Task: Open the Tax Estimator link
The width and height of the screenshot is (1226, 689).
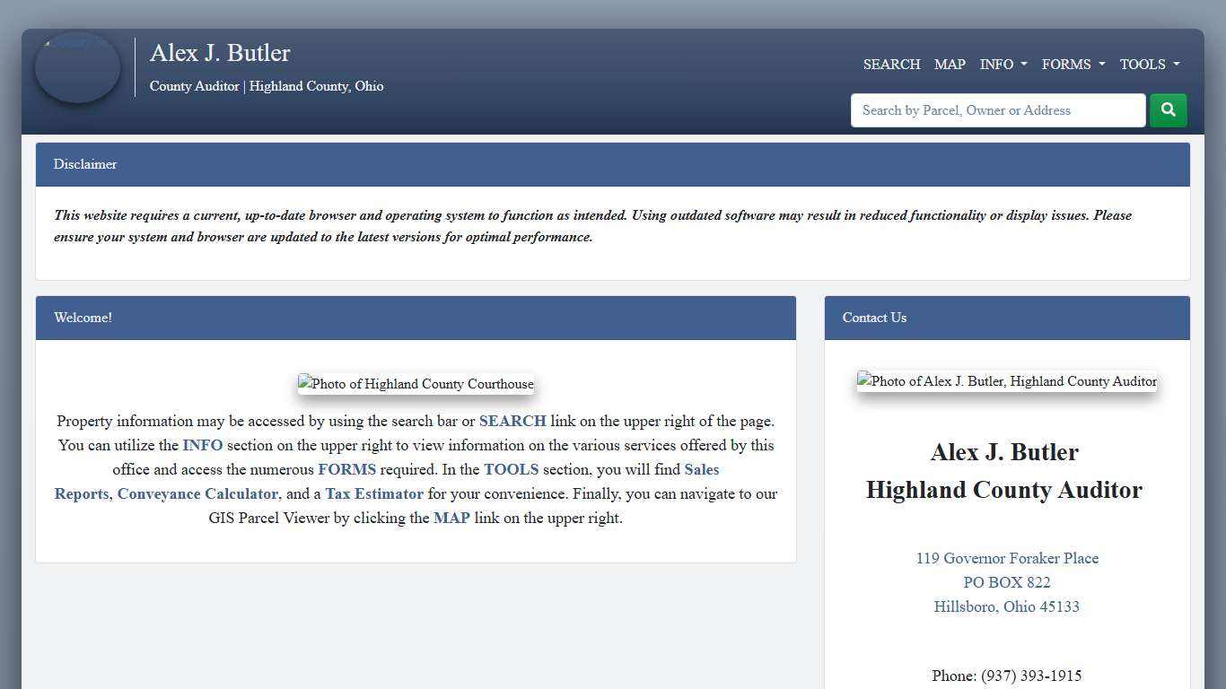Action: [374, 493]
